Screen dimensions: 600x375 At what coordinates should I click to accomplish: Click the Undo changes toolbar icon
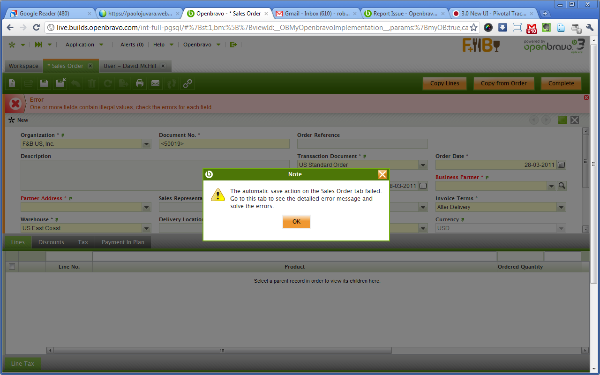click(75, 83)
